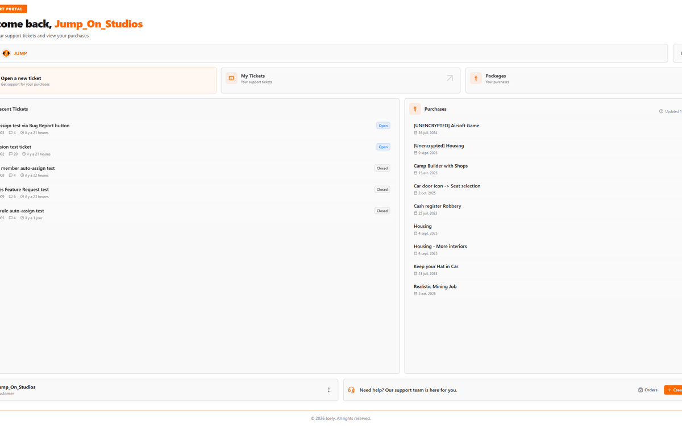Click the '15 avr. 2025' date
Viewport: 682px width, 426px height.
428,173
